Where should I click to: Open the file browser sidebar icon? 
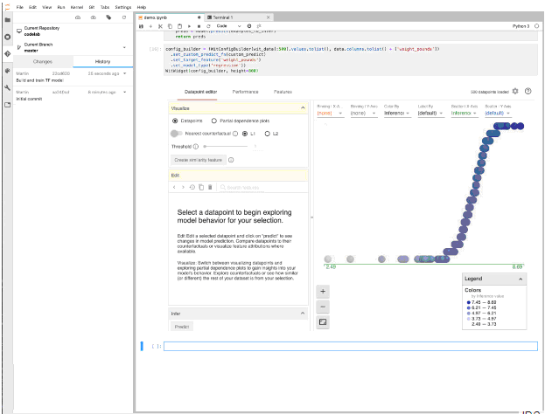[7, 20]
